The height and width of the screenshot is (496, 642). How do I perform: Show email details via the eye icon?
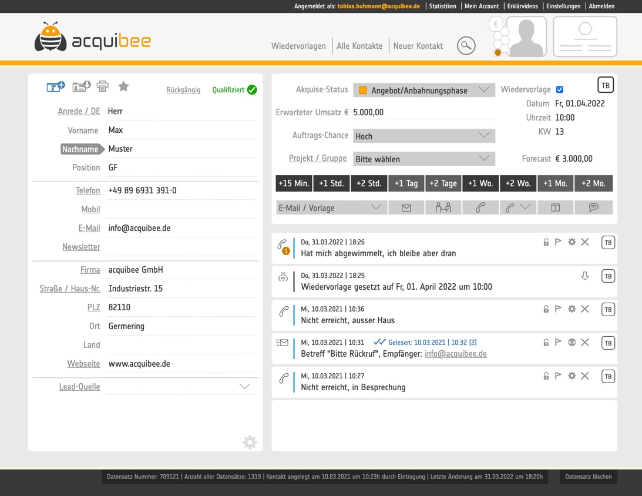(572, 343)
